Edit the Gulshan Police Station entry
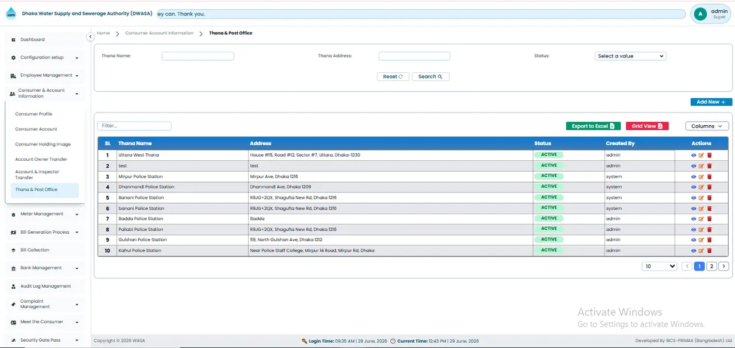The width and height of the screenshot is (735, 348). click(x=701, y=240)
